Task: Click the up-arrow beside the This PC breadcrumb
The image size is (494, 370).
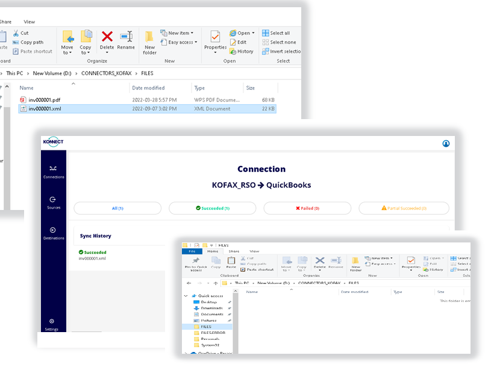Action: 216,282
